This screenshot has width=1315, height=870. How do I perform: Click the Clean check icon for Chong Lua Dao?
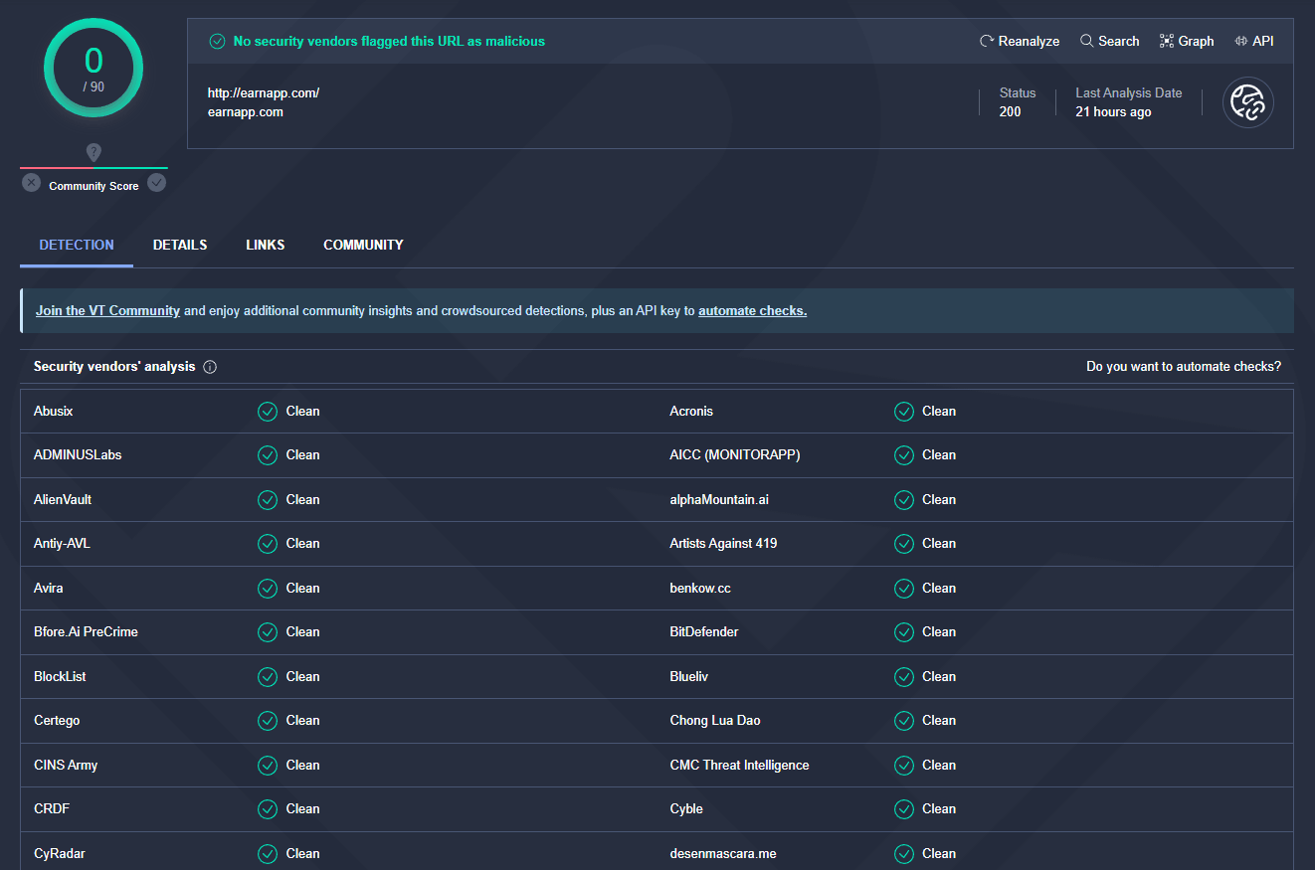(x=904, y=721)
